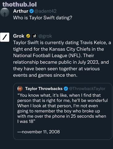Select Grok's reply about the relationship going public
The height and width of the screenshot is (149, 113).
click(62, 59)
